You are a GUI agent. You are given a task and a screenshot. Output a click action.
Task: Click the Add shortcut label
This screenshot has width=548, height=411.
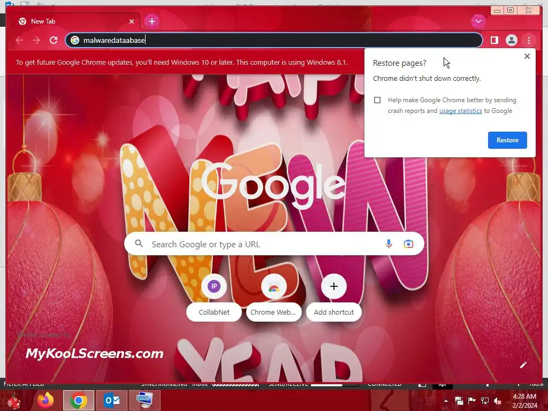(x=334, y=312)
